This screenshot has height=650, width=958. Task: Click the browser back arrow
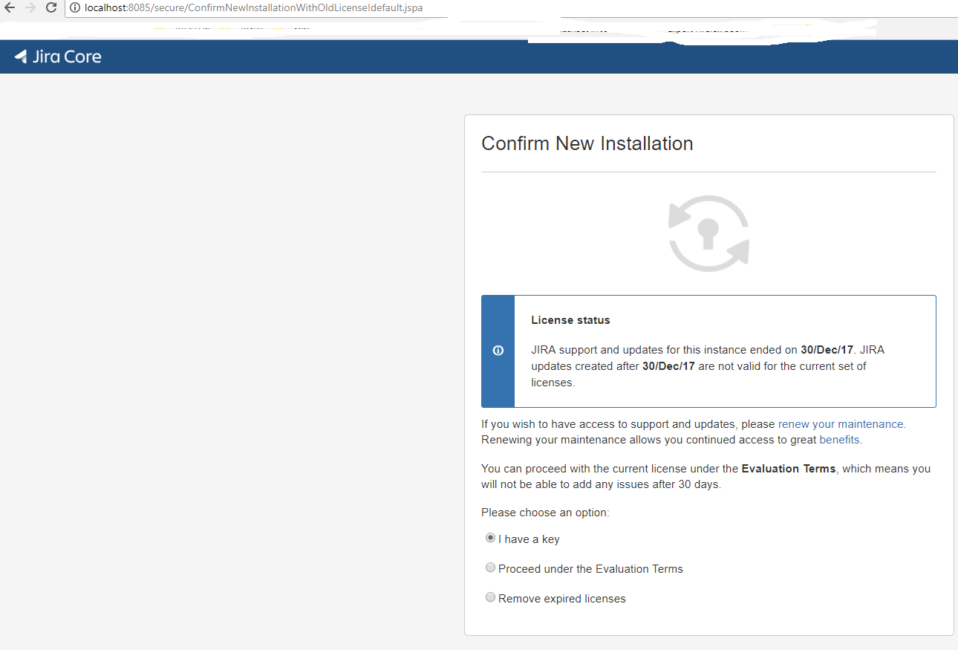(x=10, y=7)
